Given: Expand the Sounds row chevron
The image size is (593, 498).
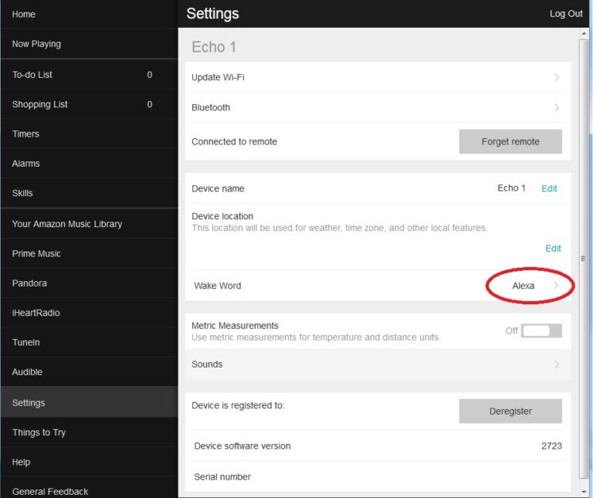Looking at the screenshot, I should point(557,364).
